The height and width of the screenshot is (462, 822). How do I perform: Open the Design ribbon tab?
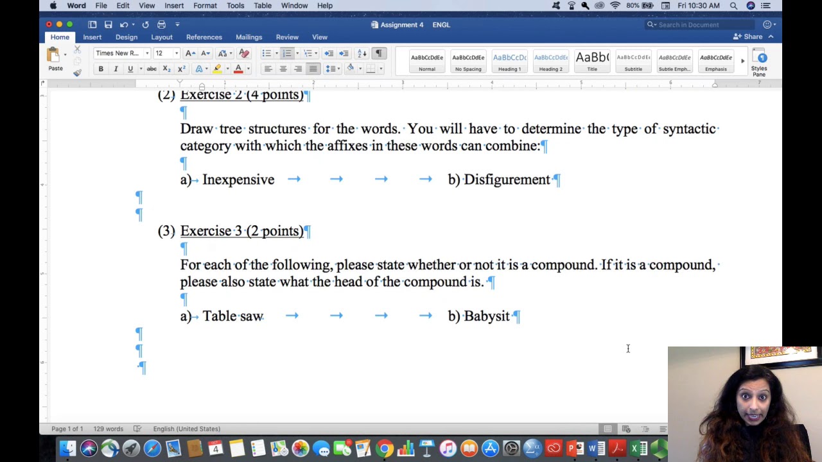tap(127, 37)
